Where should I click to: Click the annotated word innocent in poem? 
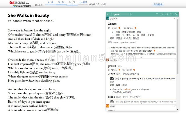pos(40,110)
